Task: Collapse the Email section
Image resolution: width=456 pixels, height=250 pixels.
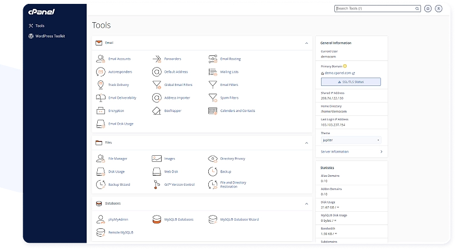Action: pos(306,43)
